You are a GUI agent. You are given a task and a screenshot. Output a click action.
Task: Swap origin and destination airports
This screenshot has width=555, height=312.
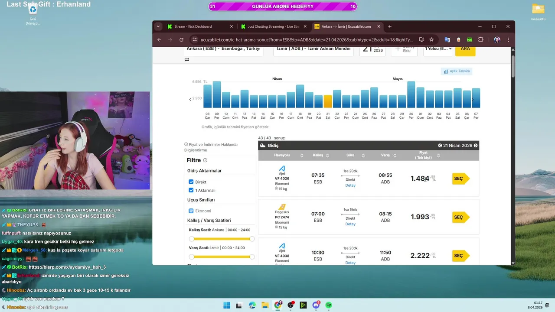[x=187, y=60]
